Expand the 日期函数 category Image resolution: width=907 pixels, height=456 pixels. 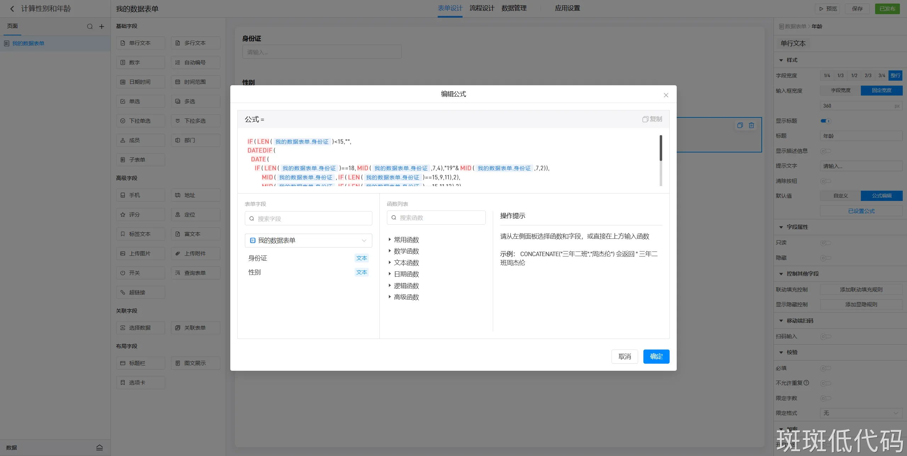point(406,274)
